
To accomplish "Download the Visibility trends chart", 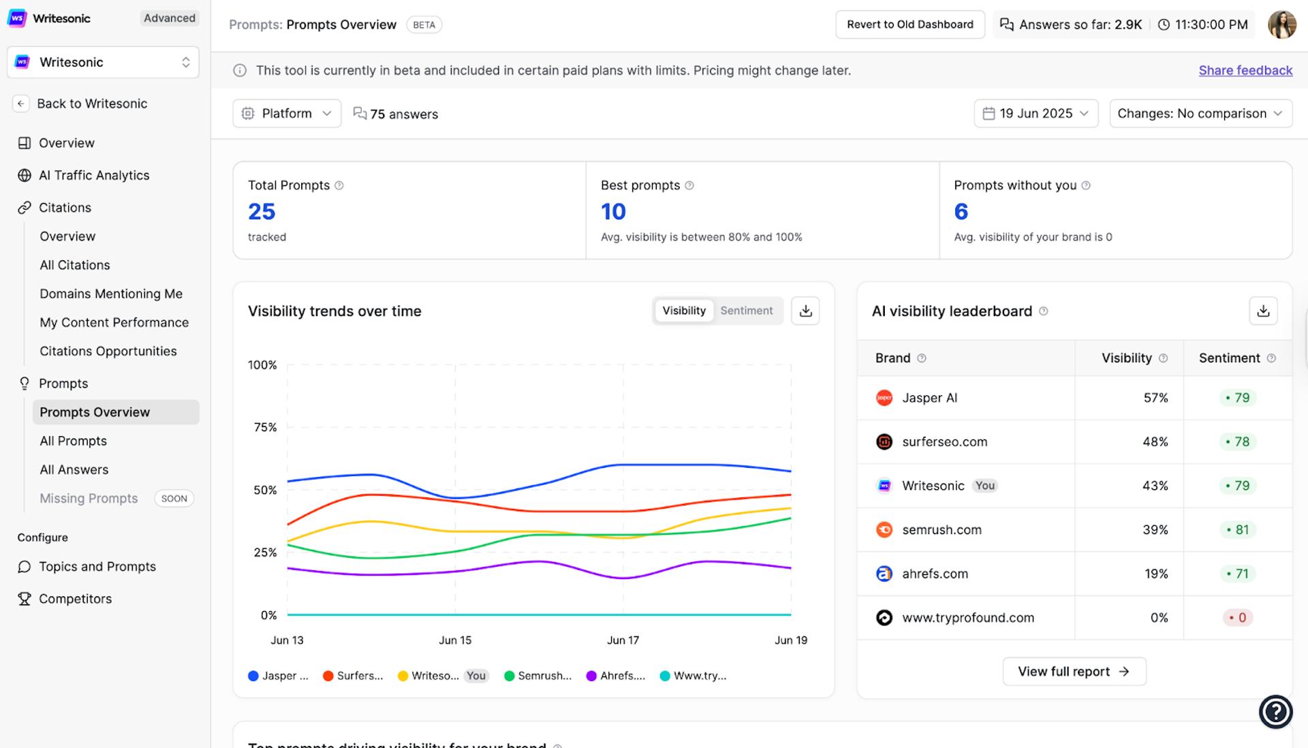I will (x=805, y=311).
